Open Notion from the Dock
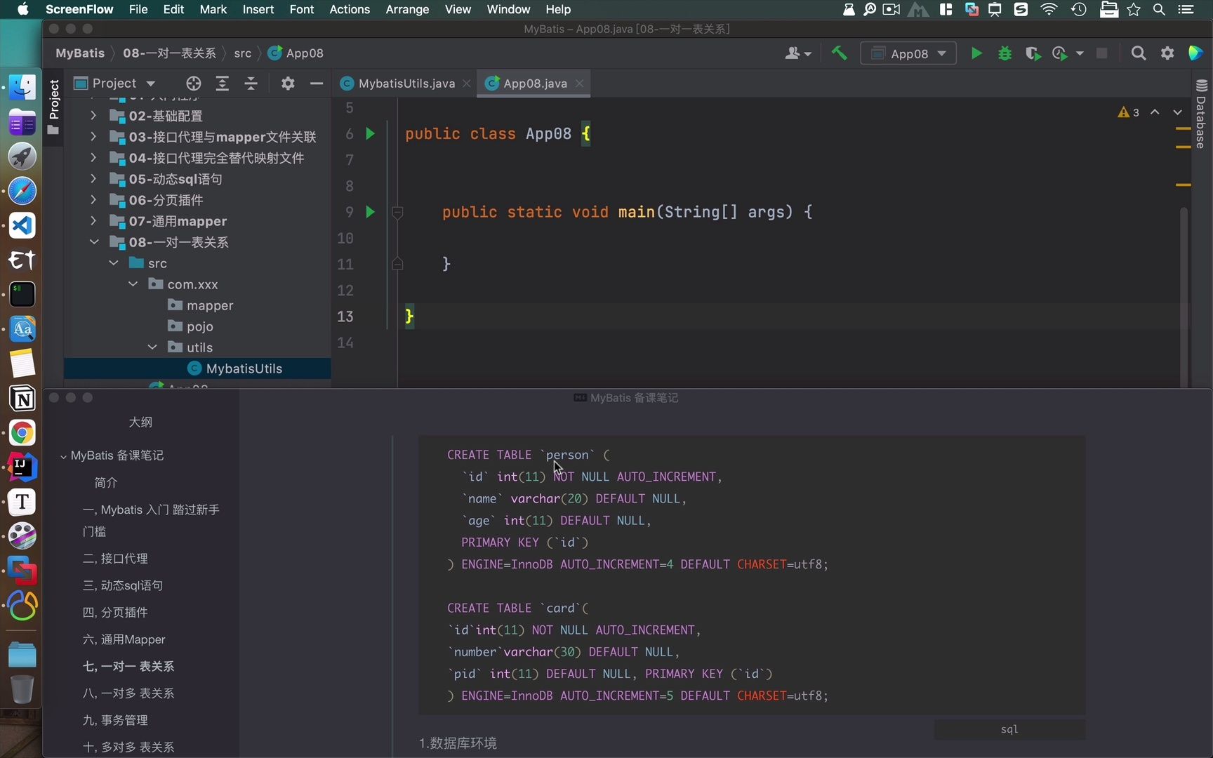Viewport: 1213px width, 758px height. [22, 399]
